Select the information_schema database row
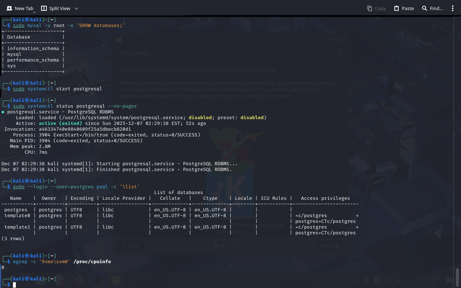The image size is (461, 288). (x=33, y=49)
